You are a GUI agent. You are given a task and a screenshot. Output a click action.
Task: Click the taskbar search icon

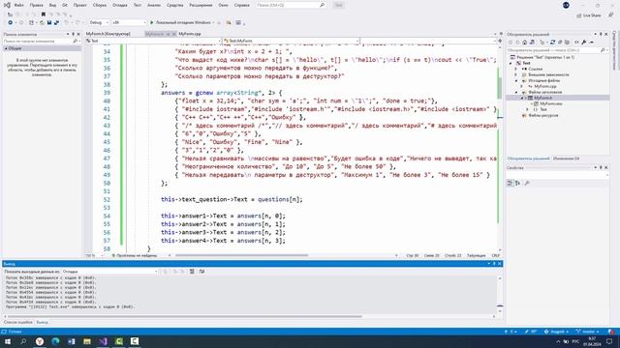23,341
